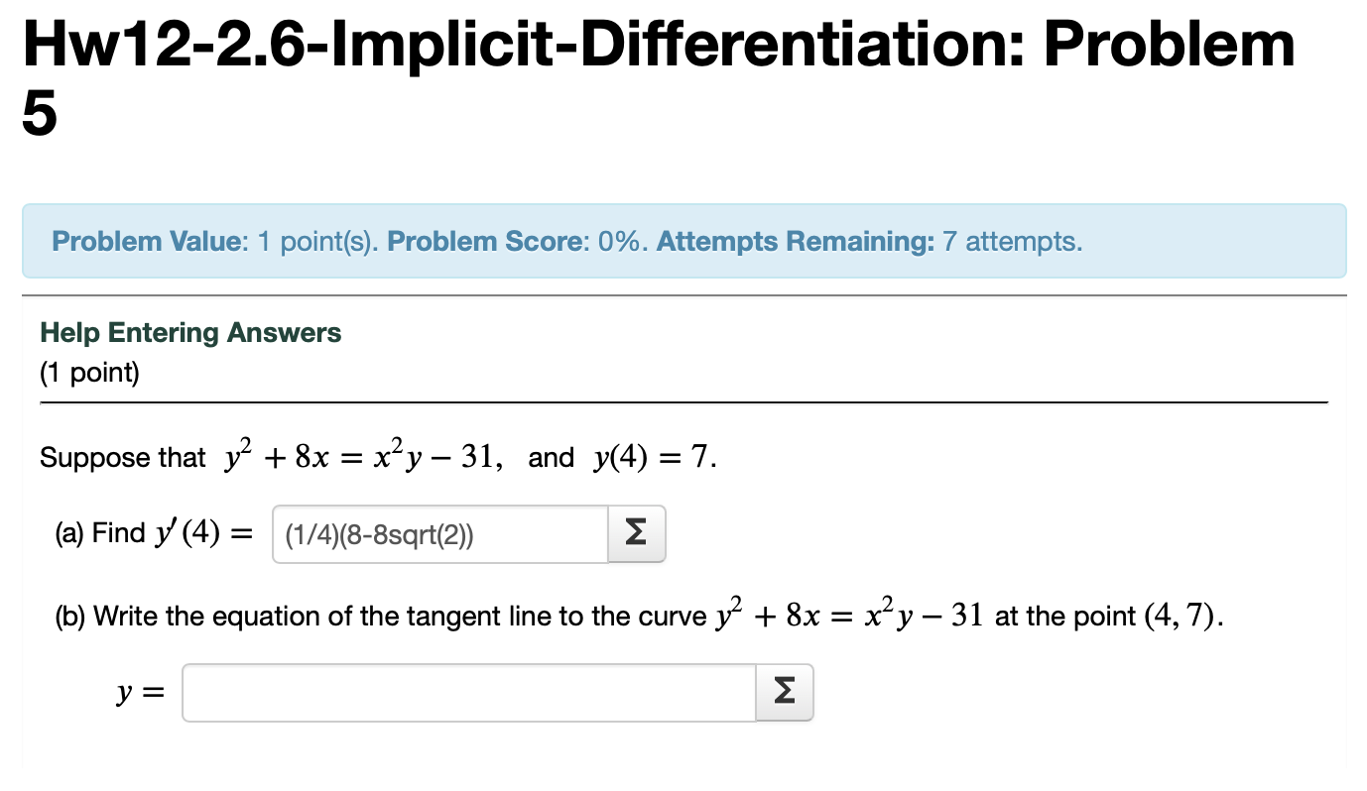1367x791 pixels.
Task: Select the sigma symbol for the second answer box
Action: (783, 692)
